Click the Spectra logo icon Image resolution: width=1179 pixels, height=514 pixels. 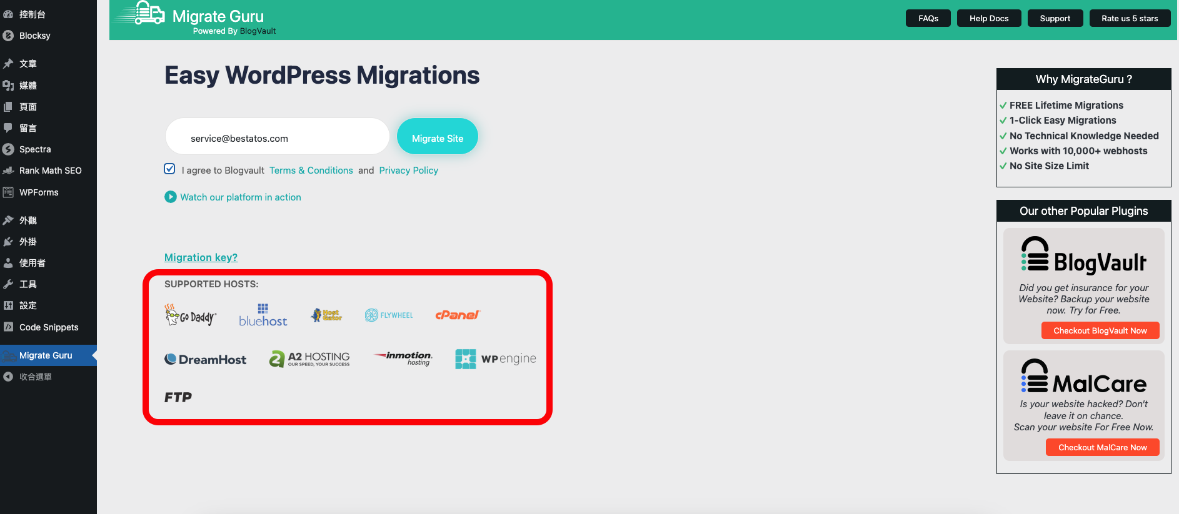coord(8,149)
